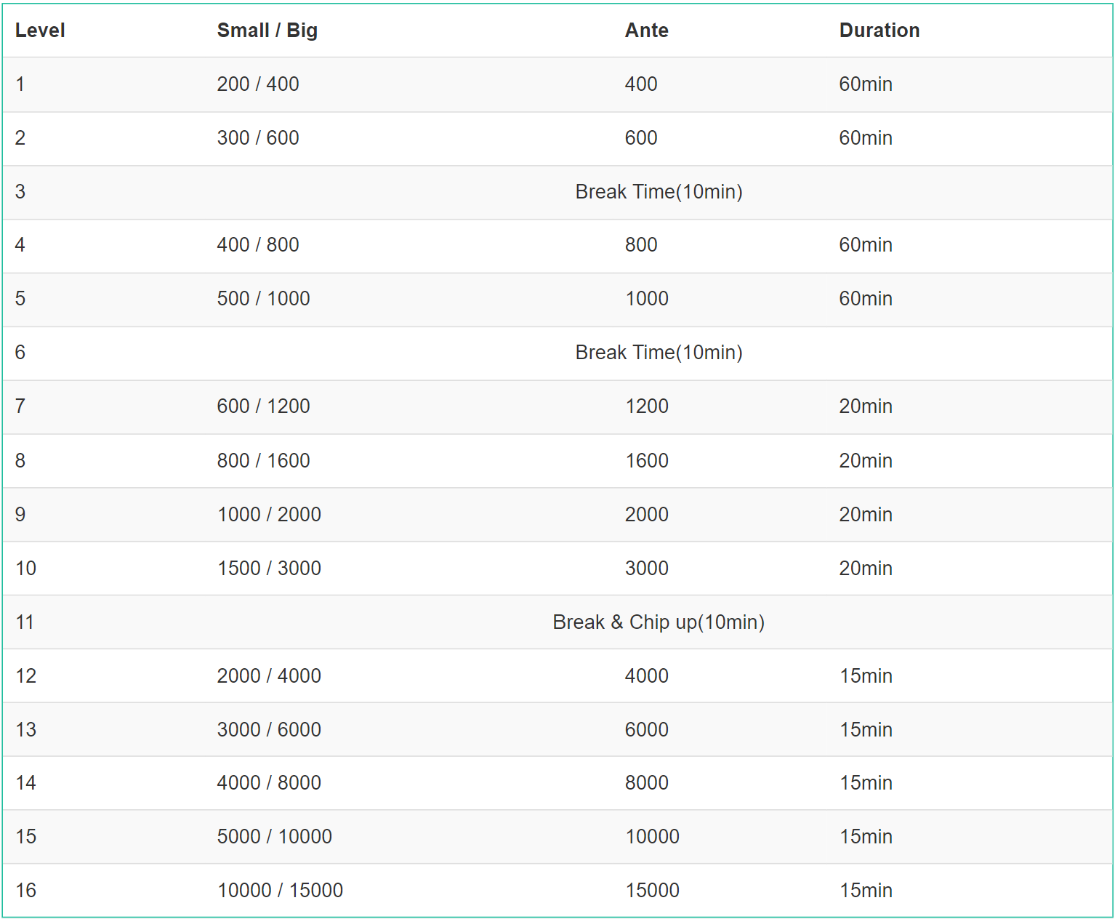The width and height of the screenshot is (1115, 919).
Task: Click level number 3 in first column
Action: [x=20, y=192]
